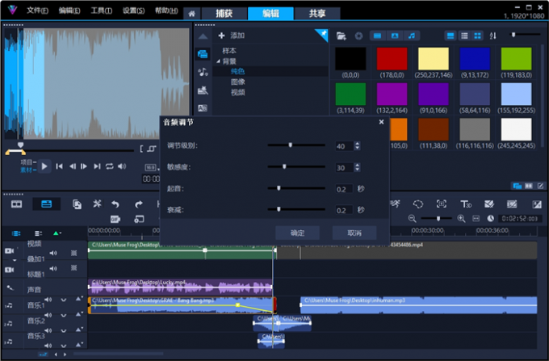This screenshot has height=361, width=549.
Task: Cancel with the 取消 button
Action: pyautogui.click(x=354, y=233)
